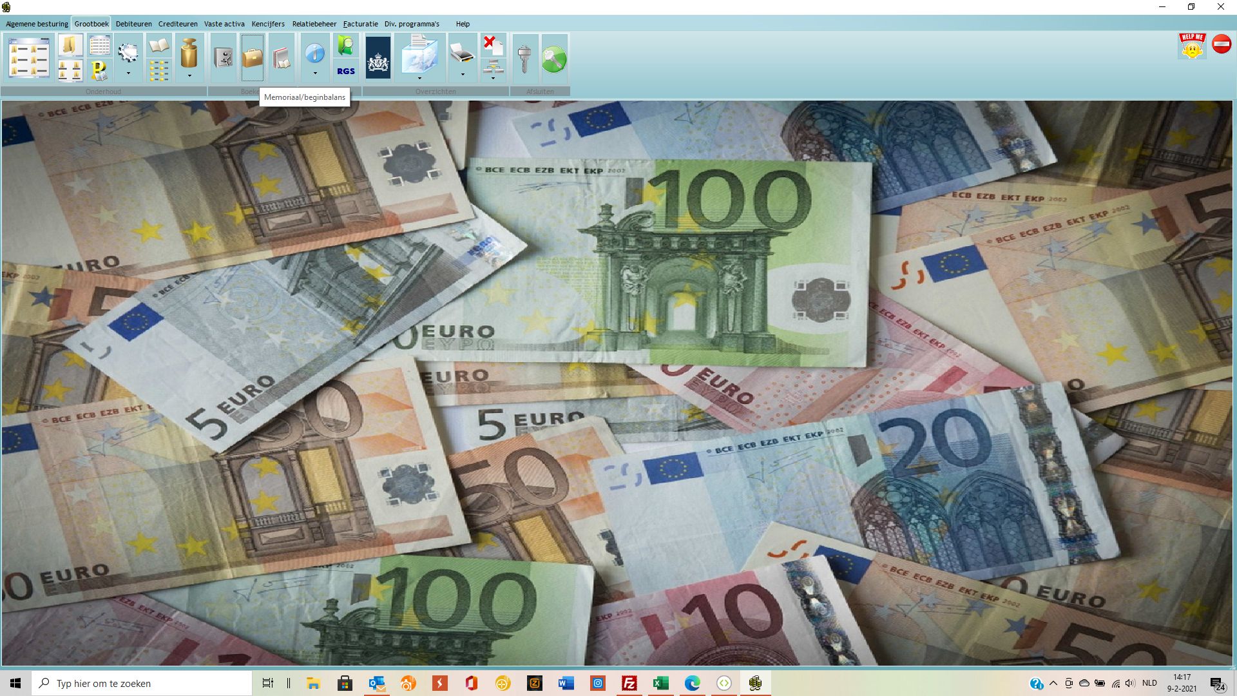Open the Kencijfers menu
This screenshot has width=1237, height=696.
268,24
